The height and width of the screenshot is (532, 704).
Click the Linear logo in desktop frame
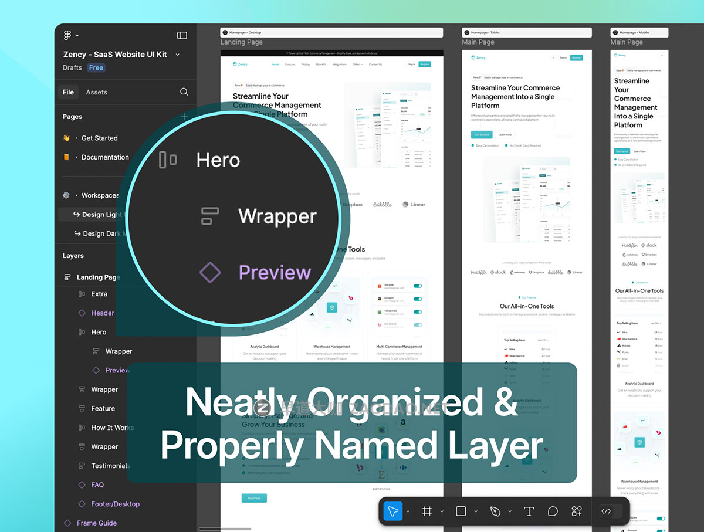point(414,205)
